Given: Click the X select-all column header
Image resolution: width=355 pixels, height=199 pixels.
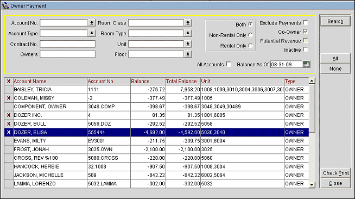Looking at the screenshot, I should point(9,82).
